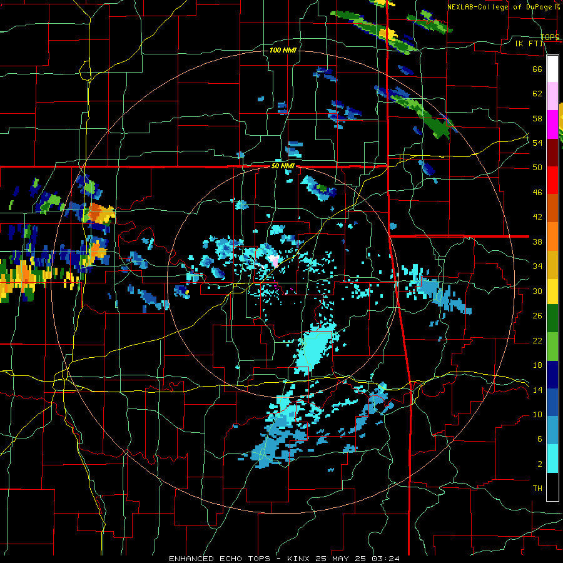Select the magenta legend color swatch

[552, 124]
